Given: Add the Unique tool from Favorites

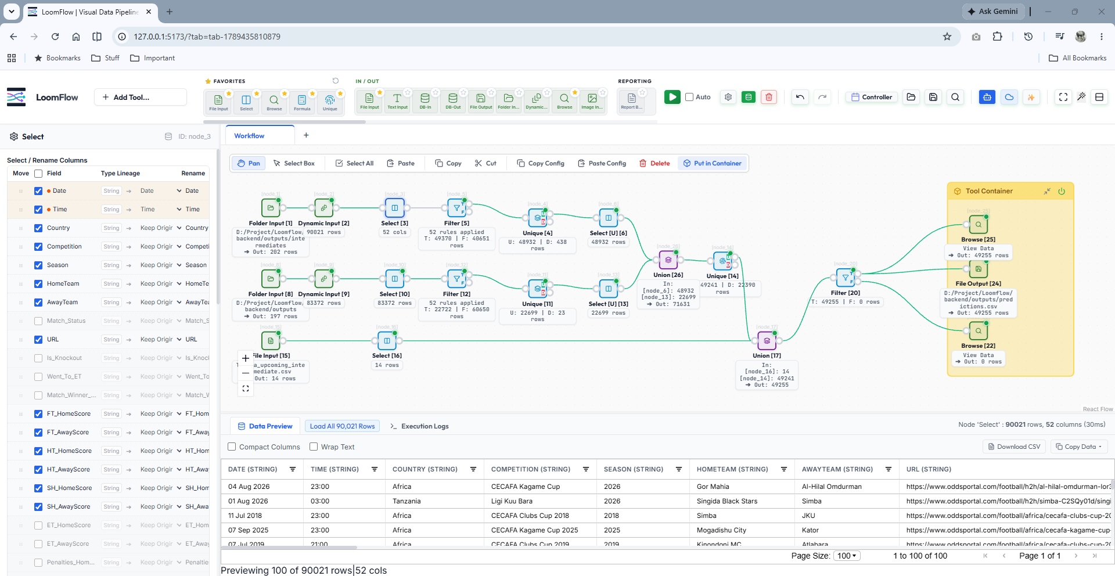Looking at the screenshot, I should [330, 102].
